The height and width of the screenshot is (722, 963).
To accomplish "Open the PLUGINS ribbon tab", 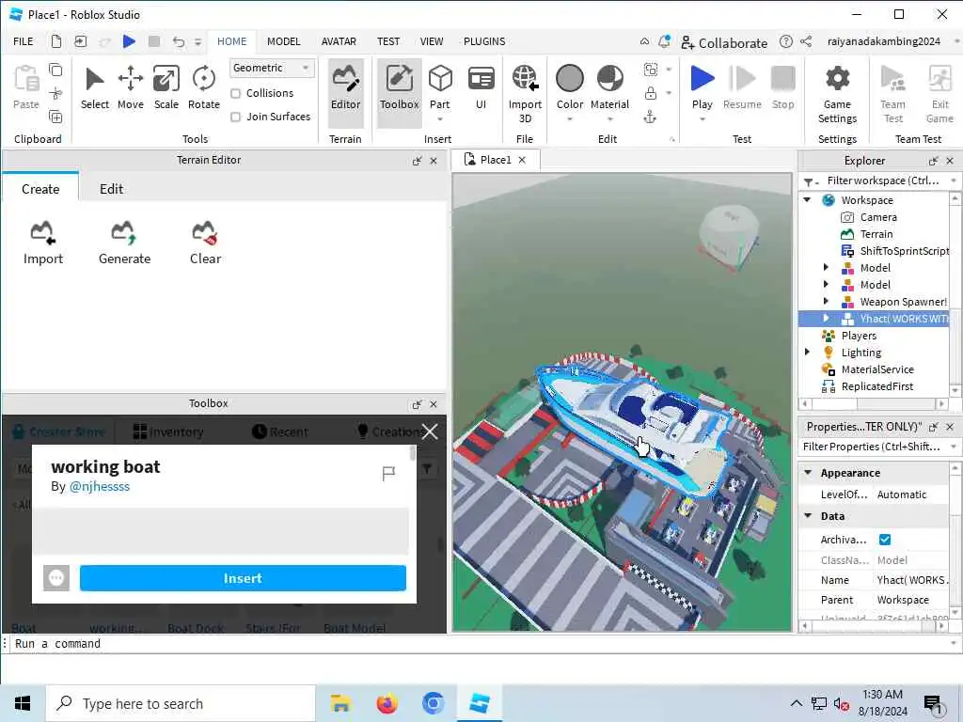I will coord(484,41).
